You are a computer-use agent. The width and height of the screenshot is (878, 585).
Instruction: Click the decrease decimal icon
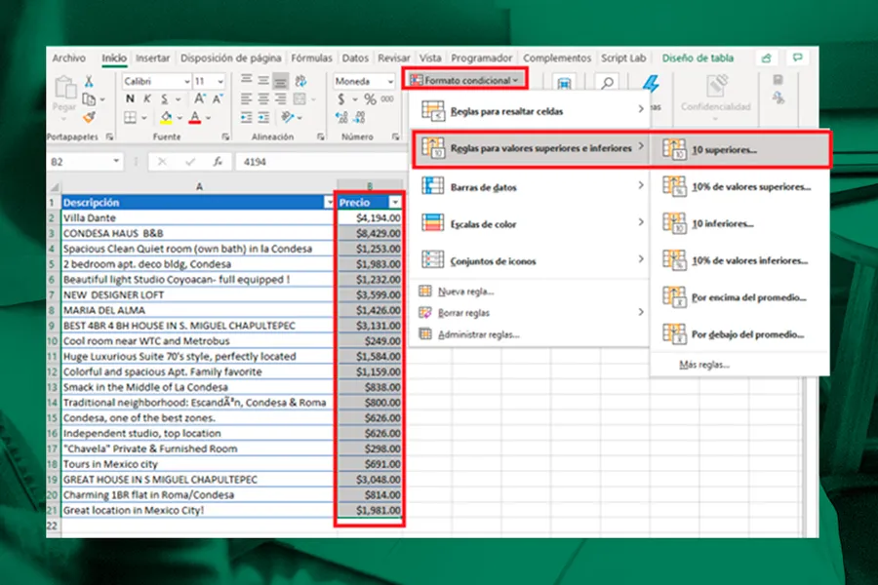[x=359, y=118]
